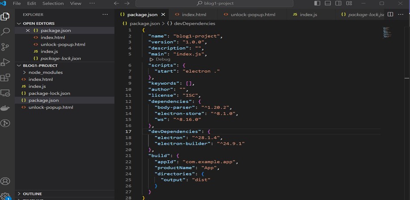Viewport: 410px width, 200px height.
Task: Click the Accounts icon in activity bar
Action: point(5,181)
